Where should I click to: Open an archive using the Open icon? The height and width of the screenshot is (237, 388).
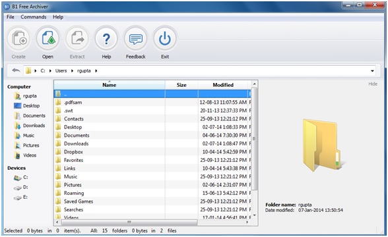coord(48,39)
